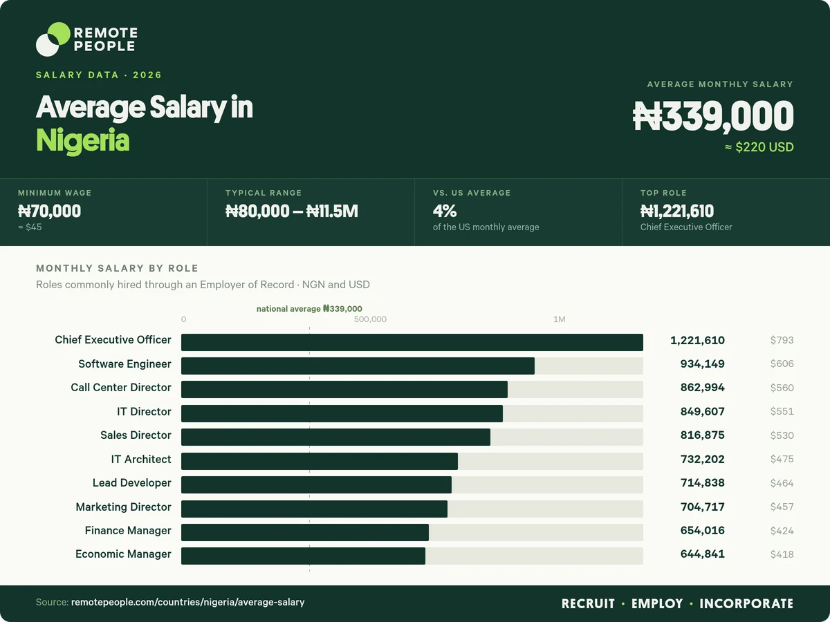Click the $606 USD value
The width and height of the screenshot is (830, 622).
[x=782, y=364]
